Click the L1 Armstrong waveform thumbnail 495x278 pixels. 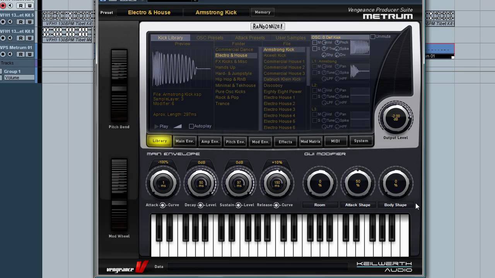tap(360, 71)
